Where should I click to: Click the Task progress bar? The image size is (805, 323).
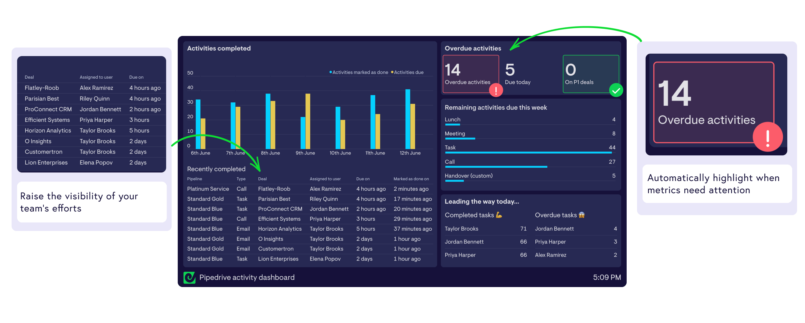[528, 153]
